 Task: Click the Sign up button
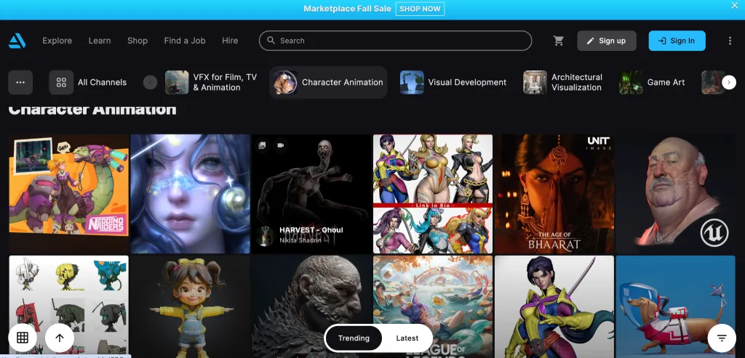tap(606, 41)
